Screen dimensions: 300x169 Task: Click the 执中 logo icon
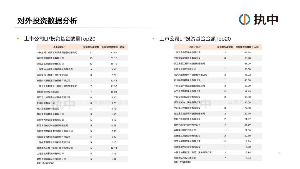[244, 19]
